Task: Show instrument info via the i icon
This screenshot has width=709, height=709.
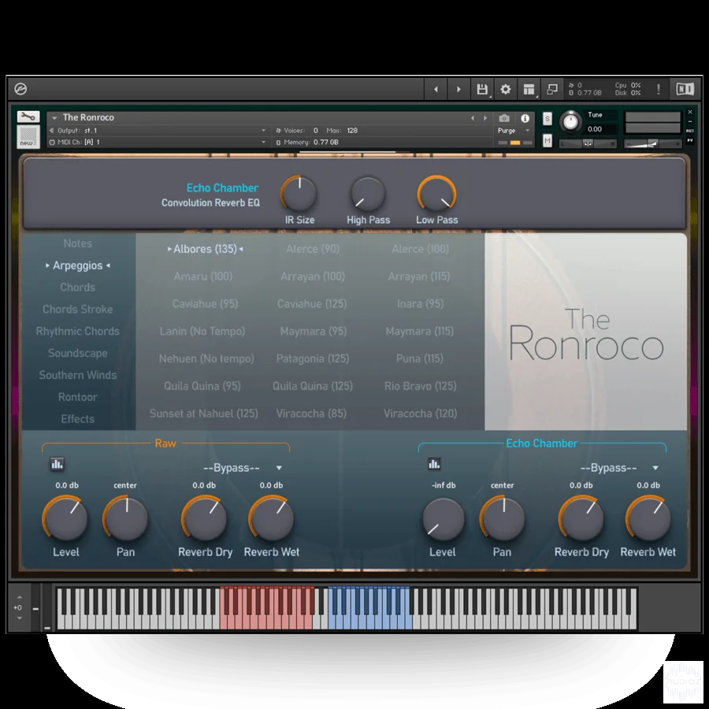Action: tap(525, 118)
